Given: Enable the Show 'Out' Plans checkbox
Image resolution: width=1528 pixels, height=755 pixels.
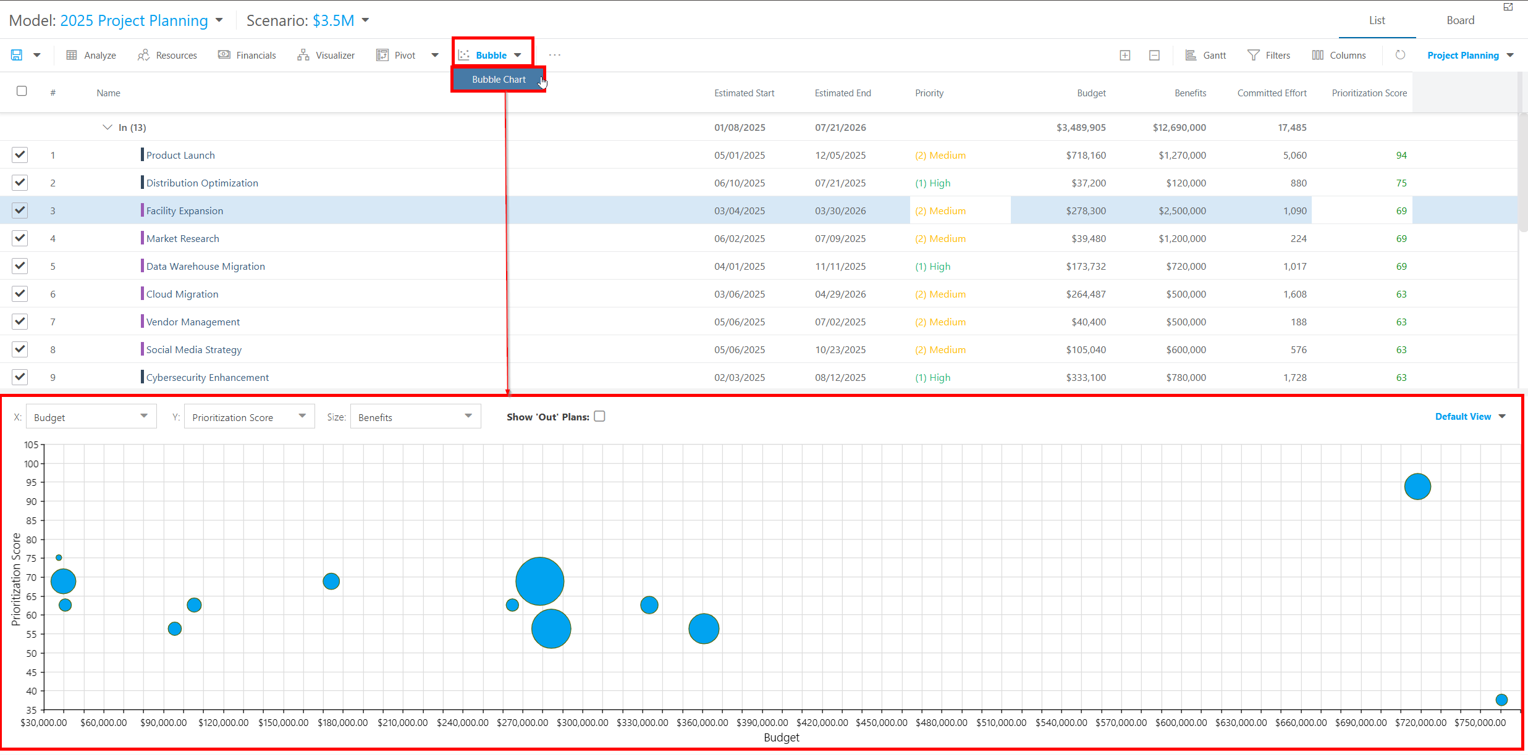Looking at the screenshot, I should click(x=599, y=416).
